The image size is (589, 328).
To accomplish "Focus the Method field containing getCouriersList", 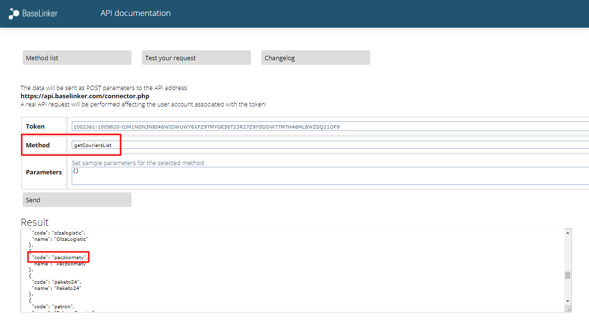I will pos(328,145).
